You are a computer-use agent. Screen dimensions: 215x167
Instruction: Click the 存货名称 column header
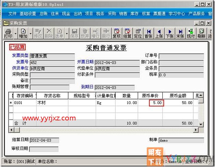[x=52, y=96]
